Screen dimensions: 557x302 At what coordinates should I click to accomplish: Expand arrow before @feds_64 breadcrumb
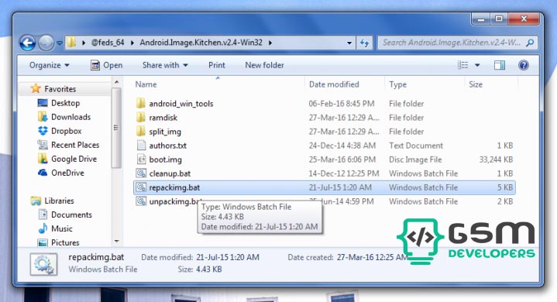(x=84, y=43)
